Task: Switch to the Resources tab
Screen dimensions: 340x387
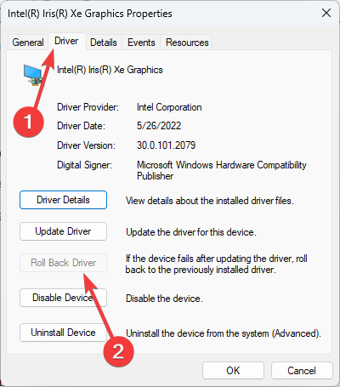Action: [x=187, y=43]
